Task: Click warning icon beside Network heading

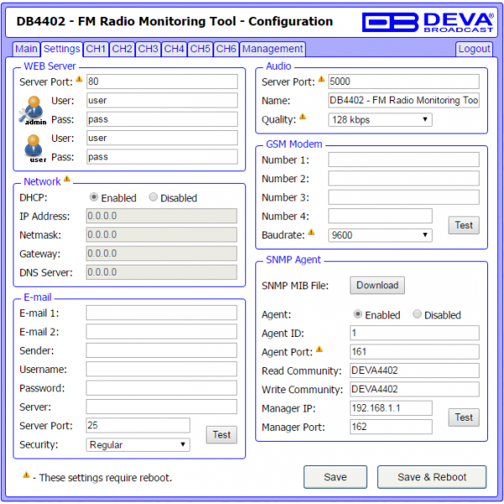Action: tap(67, 178)
